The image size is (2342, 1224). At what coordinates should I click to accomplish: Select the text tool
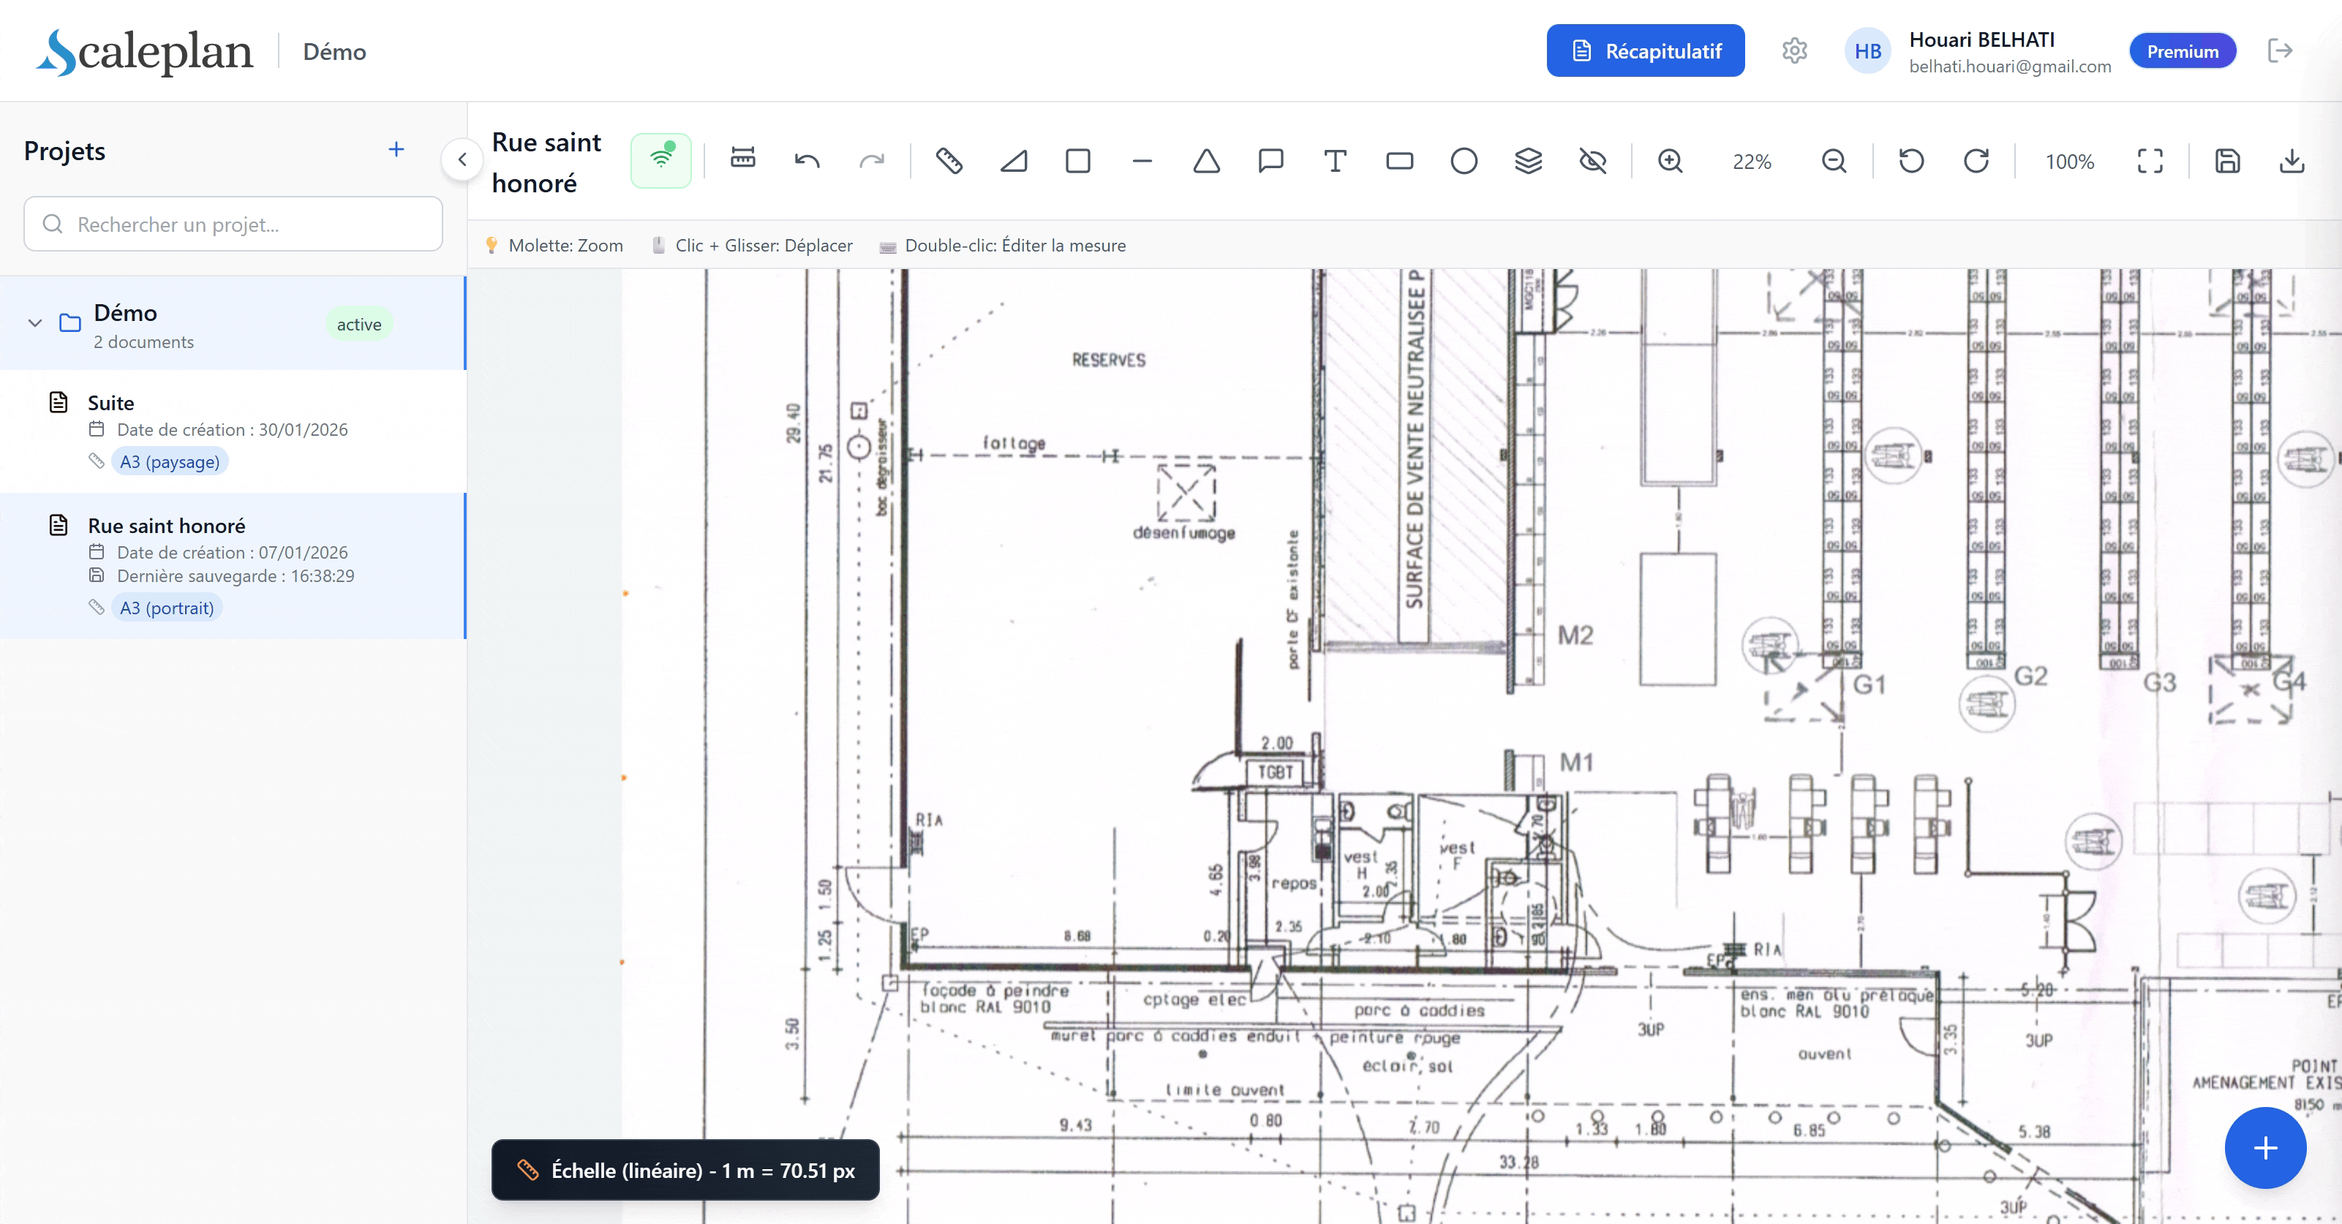pos(1335,161)
